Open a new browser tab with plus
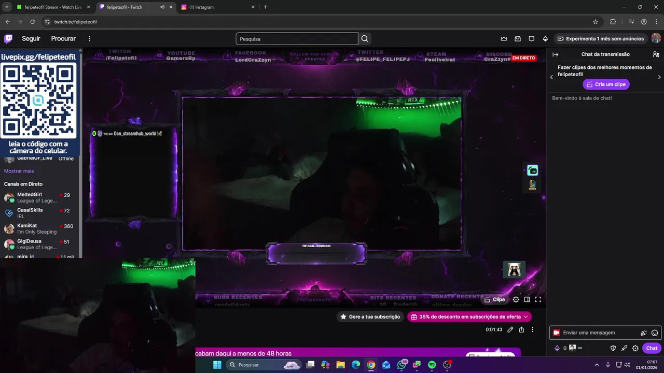The image size is (664, 373). [266, 7]
